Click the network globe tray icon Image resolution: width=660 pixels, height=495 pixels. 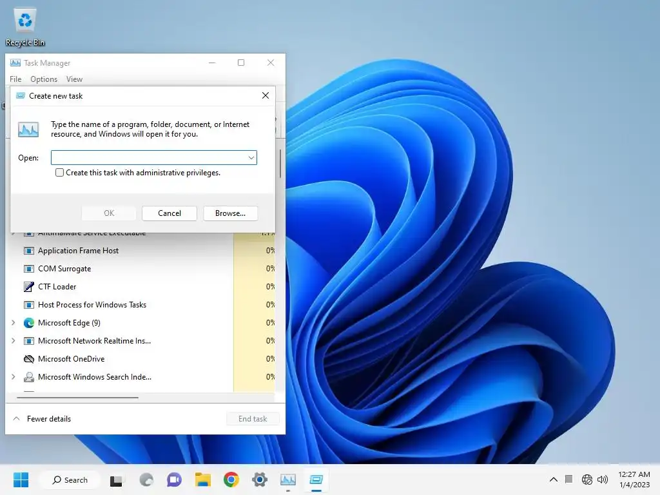coord(587,480)
